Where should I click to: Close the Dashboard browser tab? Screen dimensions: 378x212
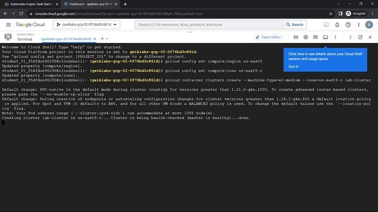coord(116,4)
